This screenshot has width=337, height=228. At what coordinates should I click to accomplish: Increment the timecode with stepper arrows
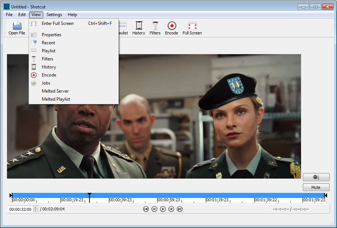click(x=36, y=208)
